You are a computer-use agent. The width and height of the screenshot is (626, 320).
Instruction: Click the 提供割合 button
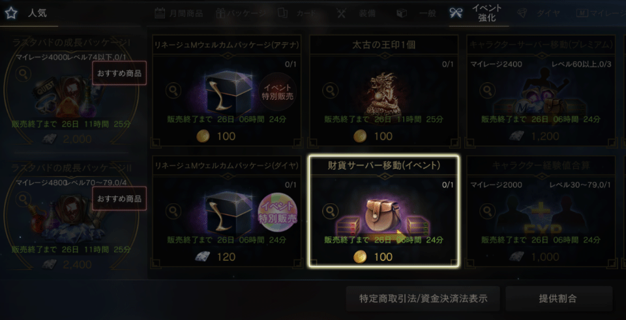coord(559,299)
